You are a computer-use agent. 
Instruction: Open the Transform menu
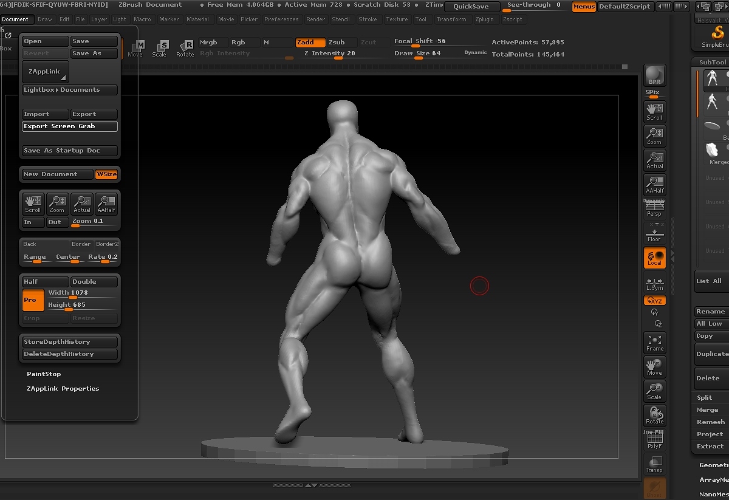point(451,19)
